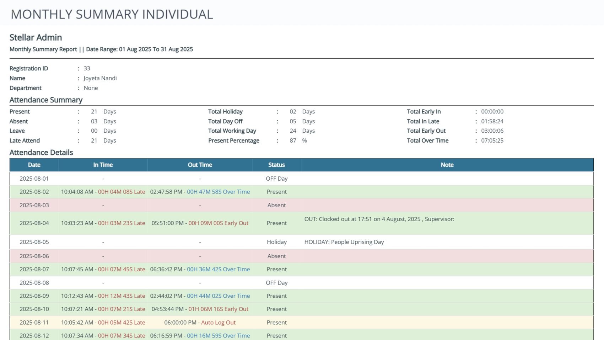This screenshot has width=604, height=340.
Task: Click the OFF Day status for 2025-08-08
Action: [277, 283]
